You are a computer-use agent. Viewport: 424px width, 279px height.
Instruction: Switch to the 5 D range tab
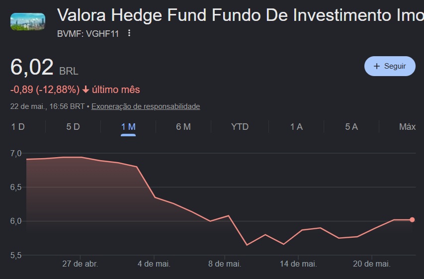(73, 127)
